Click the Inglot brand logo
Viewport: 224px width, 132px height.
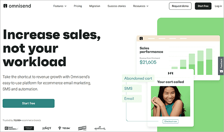[29, 128]
